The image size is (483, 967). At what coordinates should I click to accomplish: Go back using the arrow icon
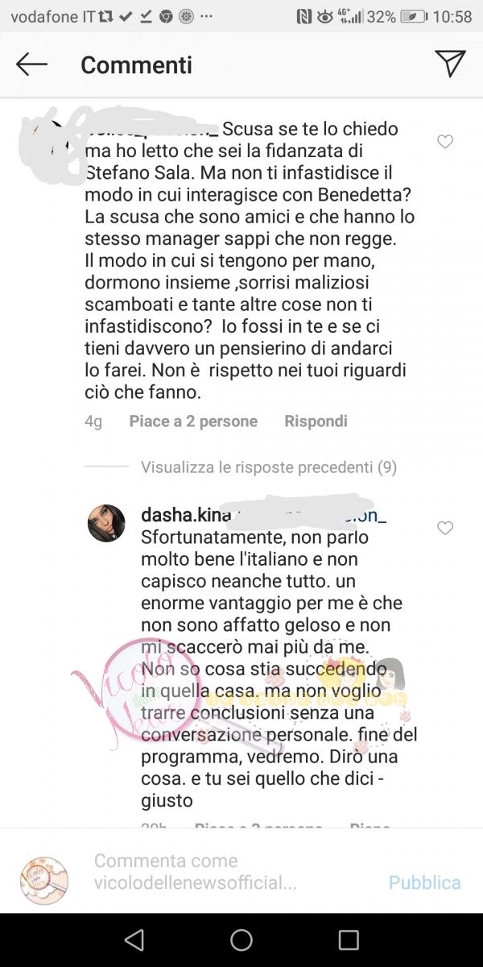tap(31, 64)
